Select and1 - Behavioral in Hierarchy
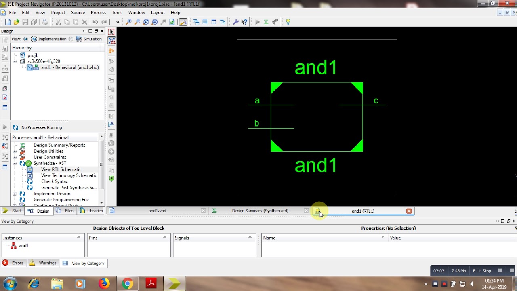Image resolution: width=517 pixels, height=291 pixels. (x=70, y=67)
